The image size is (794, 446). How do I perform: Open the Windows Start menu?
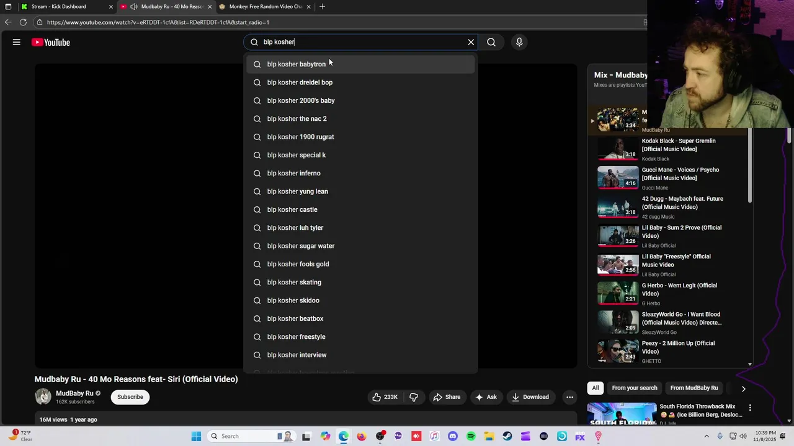click(196, 436)
